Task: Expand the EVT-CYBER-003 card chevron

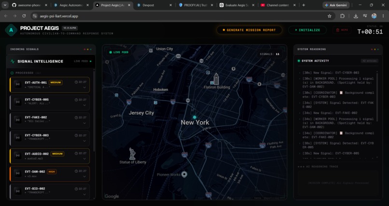Action: pyautogui.click(x=84, y=141)
